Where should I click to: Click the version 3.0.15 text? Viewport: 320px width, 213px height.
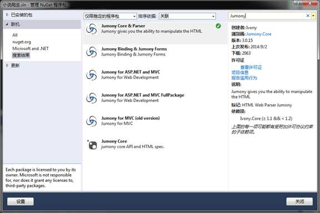[x=247, y=40]
